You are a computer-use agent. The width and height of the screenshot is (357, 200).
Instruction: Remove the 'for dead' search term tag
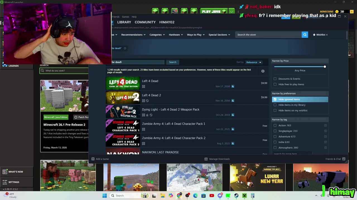click(x=125, y=48)
